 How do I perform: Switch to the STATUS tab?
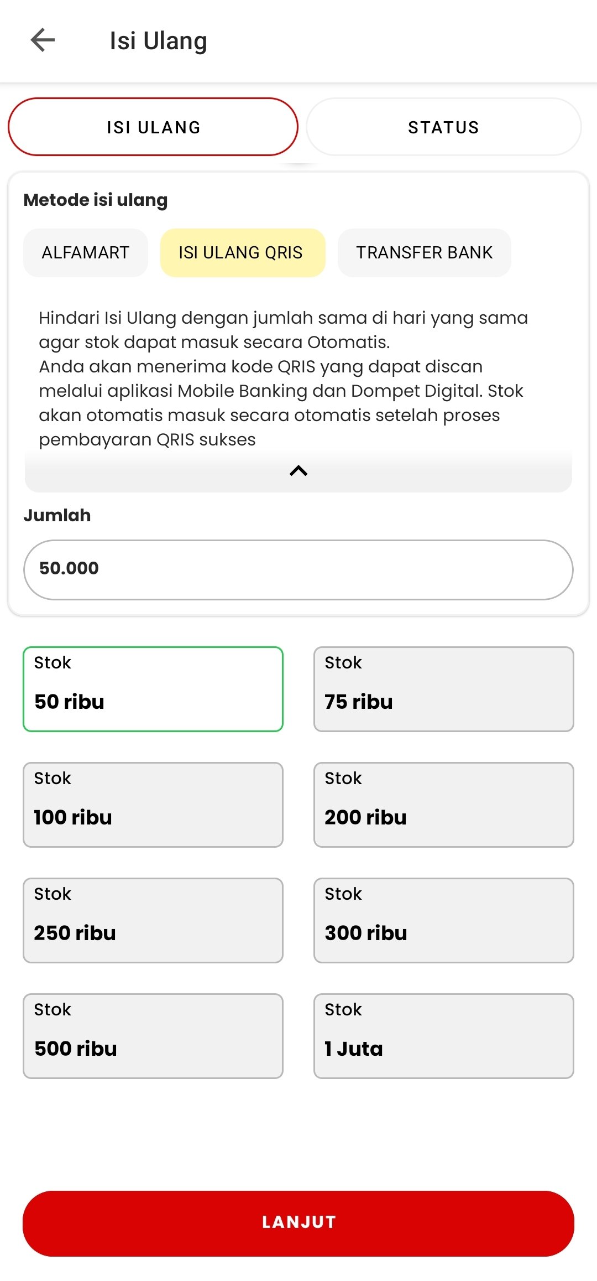[x=442, y=127]
